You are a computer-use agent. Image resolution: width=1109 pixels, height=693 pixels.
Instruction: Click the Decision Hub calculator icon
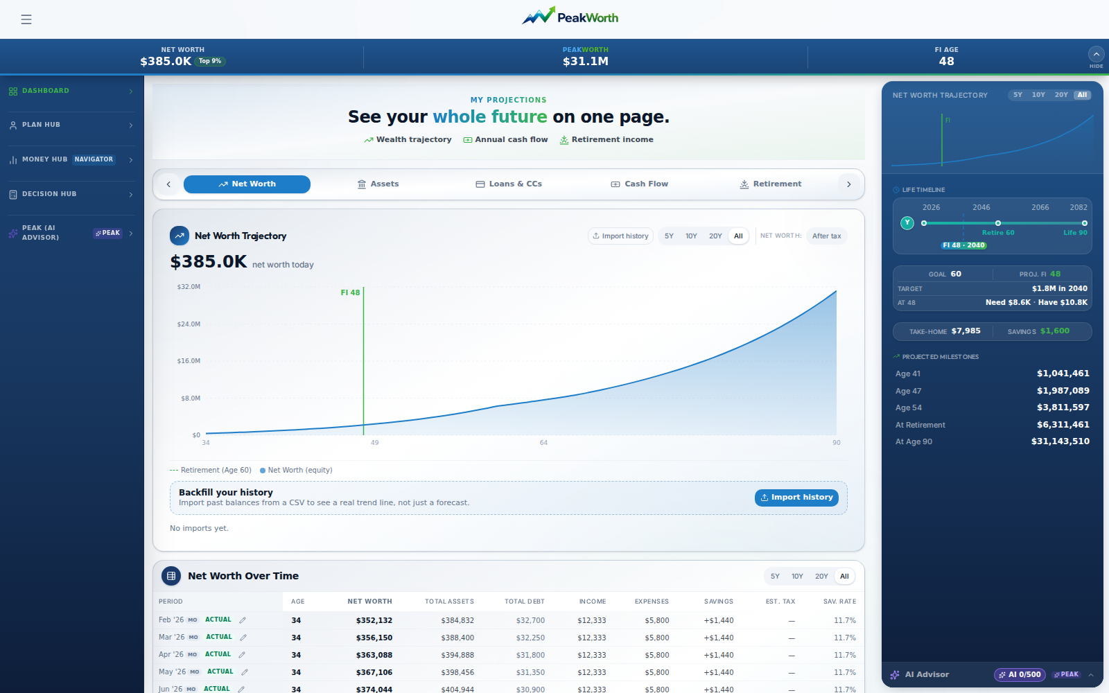coord(13,195)
